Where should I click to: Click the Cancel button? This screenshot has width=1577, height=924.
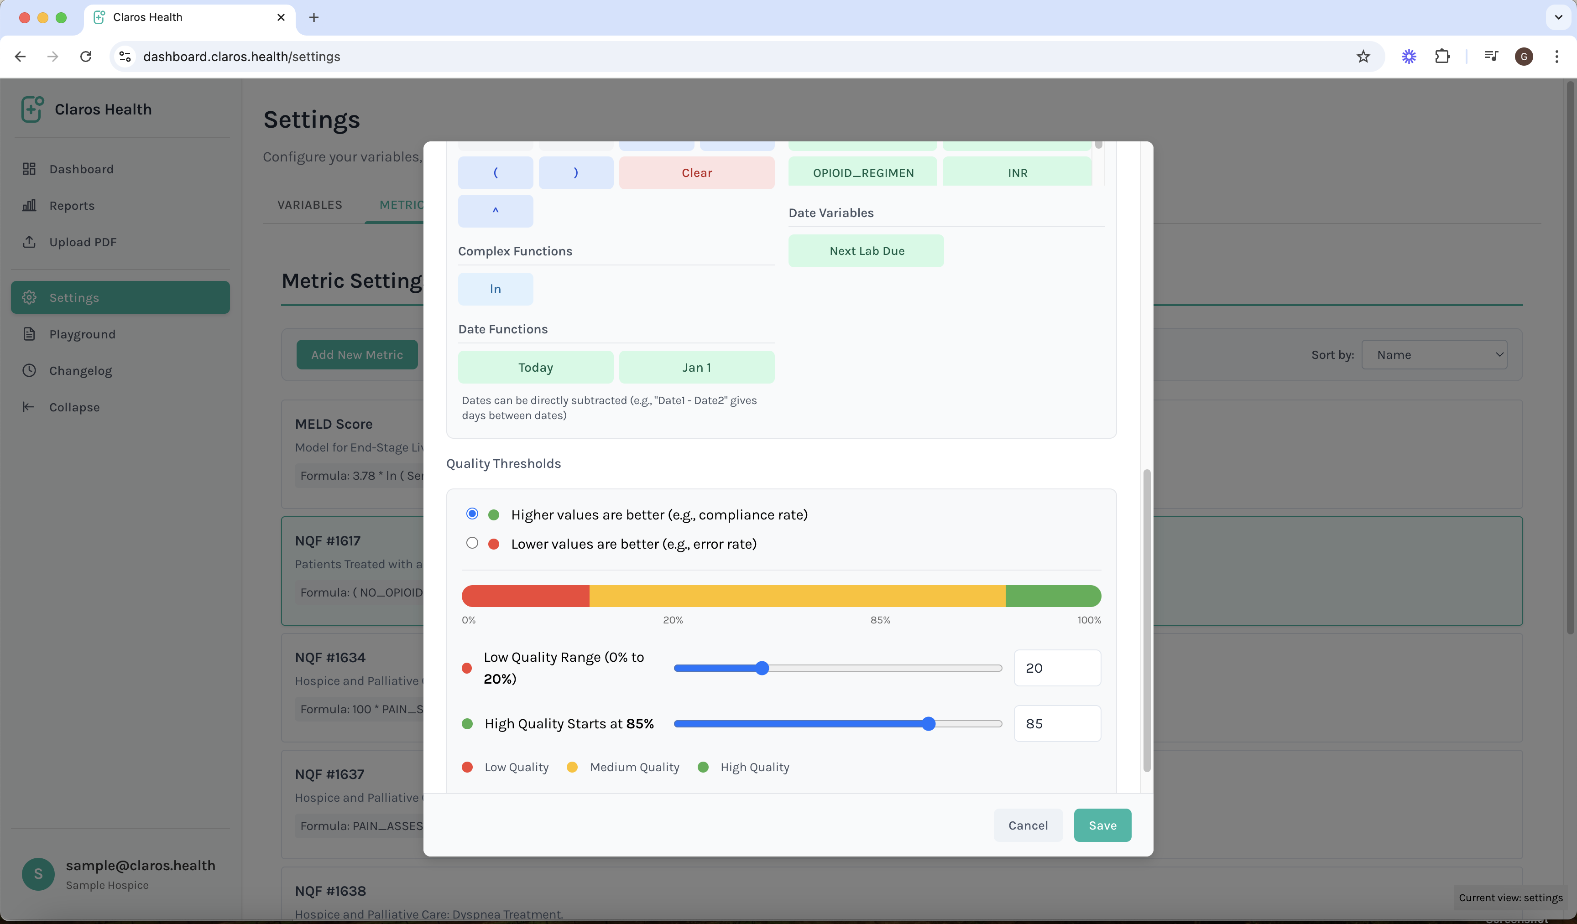pyautogui.click(x=1028, y=825)
